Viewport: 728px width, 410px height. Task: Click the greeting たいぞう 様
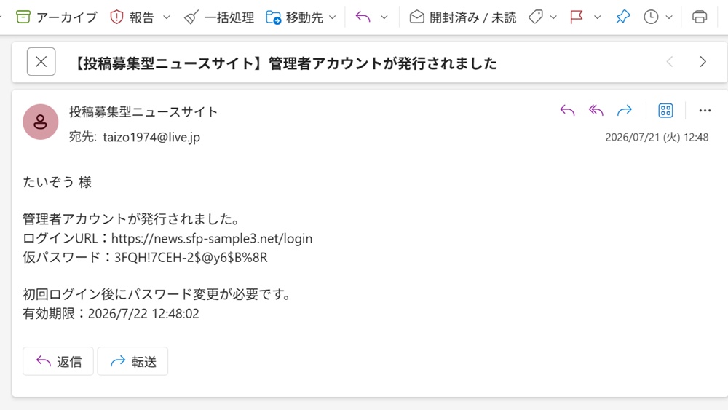point(57,182)
